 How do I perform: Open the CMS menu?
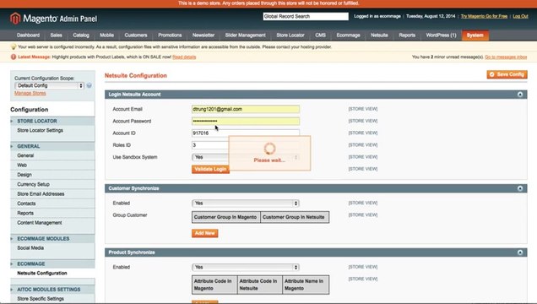pos(320,35)
